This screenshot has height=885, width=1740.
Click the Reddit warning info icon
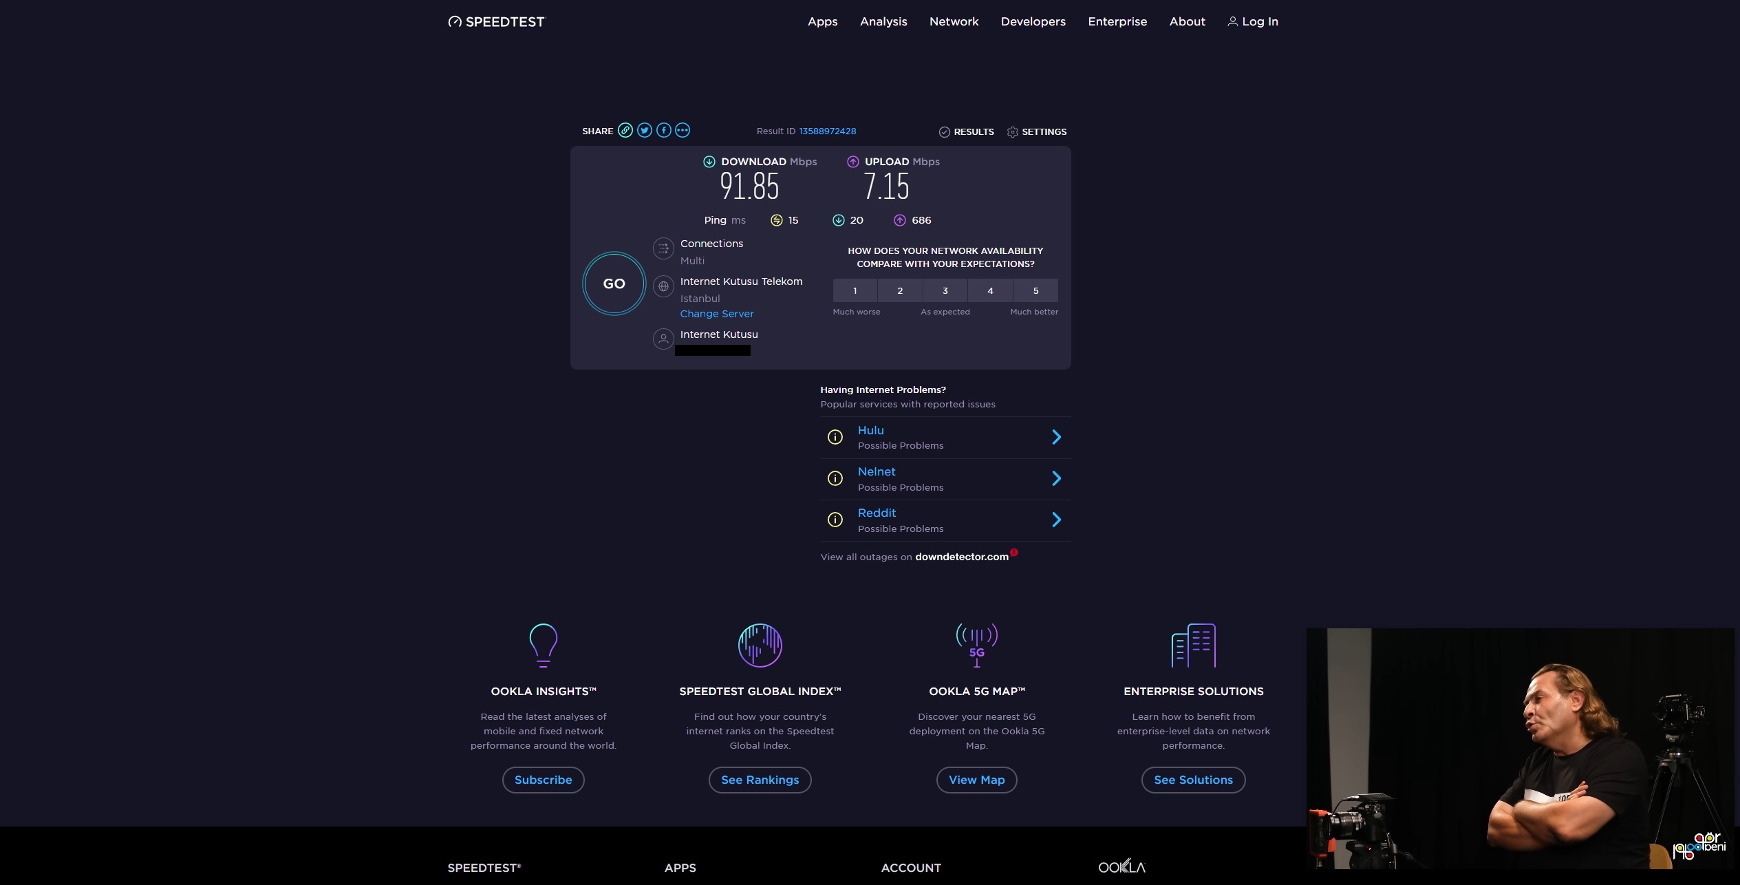tap(835, 520)
